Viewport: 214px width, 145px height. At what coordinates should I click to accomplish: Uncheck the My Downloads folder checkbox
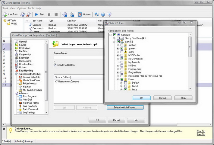(x=122, y=59)
